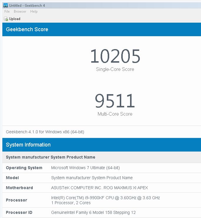Select Microsoft Windows 7 Ultimate (64-bit) value
The image size is (201, 218).
tap(85, 168)
